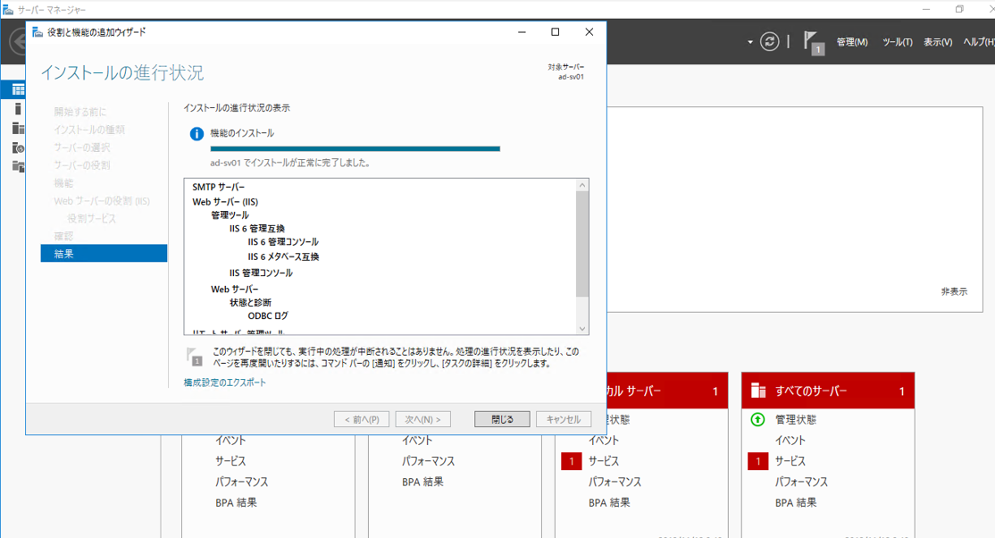995x538 pixels.
Task: Click the results list scrollbar thumb
Action: coord(581,244)
